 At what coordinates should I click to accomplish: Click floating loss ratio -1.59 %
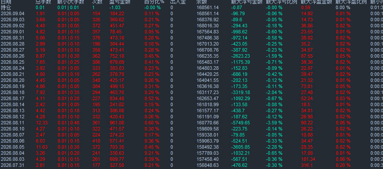[274, 56]
